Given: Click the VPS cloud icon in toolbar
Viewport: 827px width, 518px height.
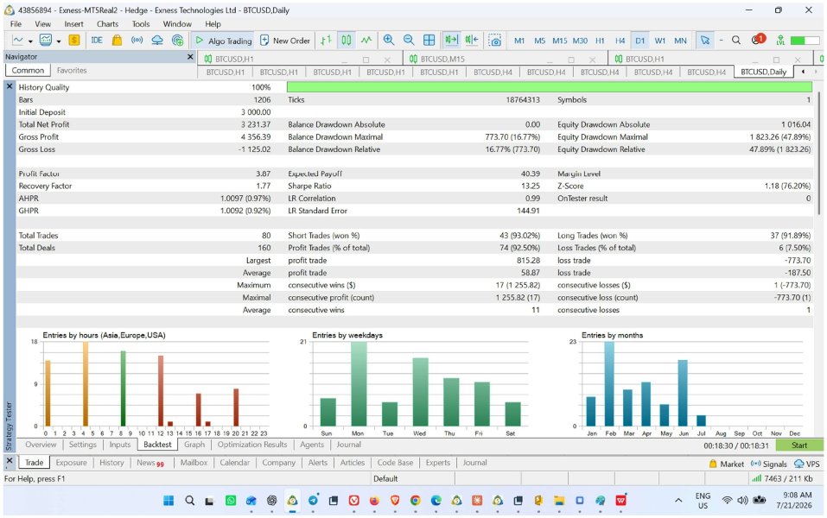Looking at the screenshot, I should pos(157,40).
